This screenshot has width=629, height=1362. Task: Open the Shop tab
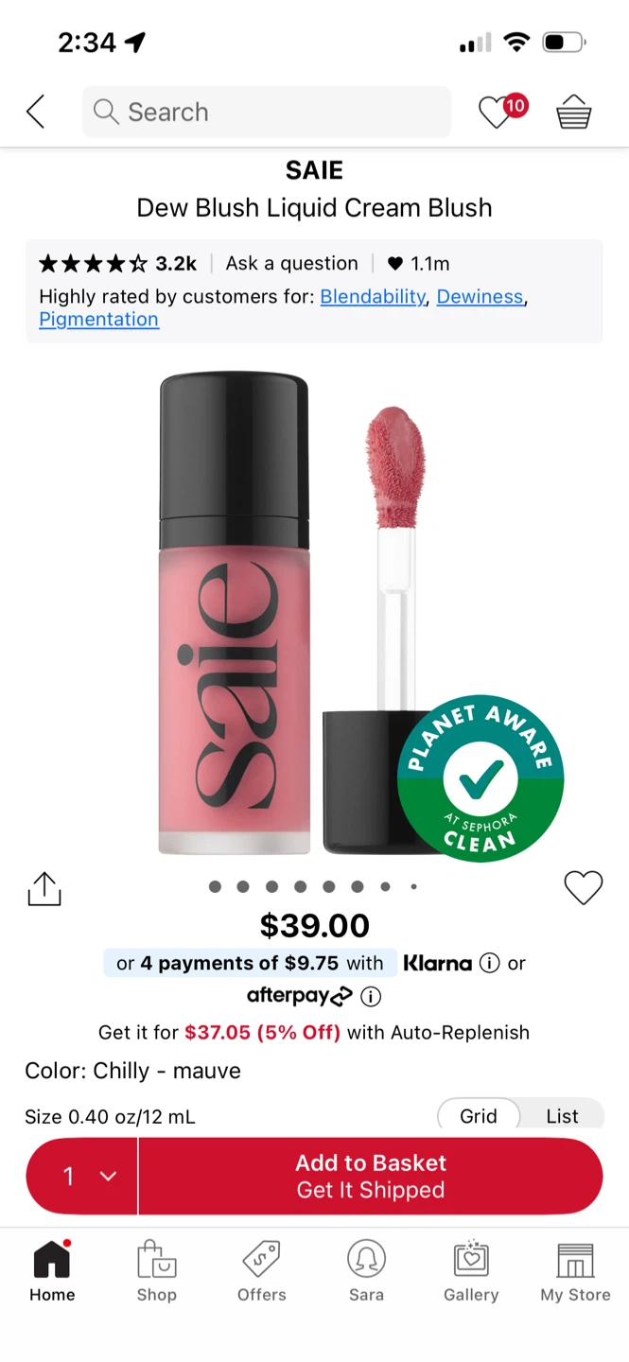pos(157,1272)
